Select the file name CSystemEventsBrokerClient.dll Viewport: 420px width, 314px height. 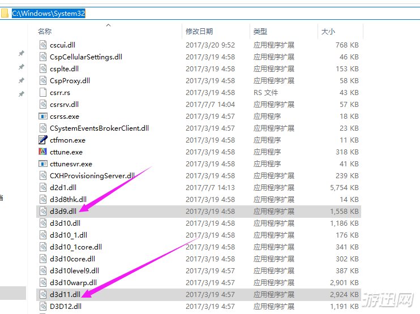click(99, 128)
